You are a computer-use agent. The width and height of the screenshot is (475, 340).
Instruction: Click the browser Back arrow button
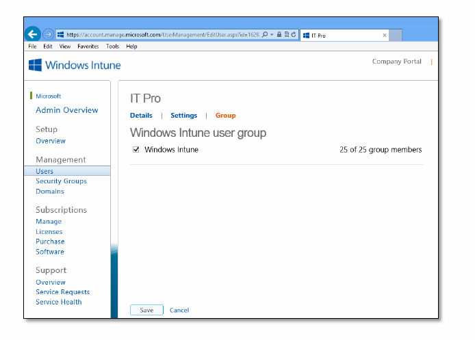click(x=33, y=34)
